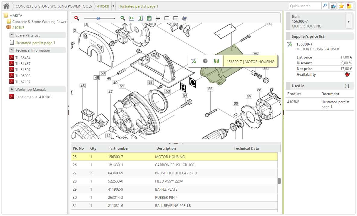Adjust the zoom level slider
The image size is (357, 216).
(98, 18)
